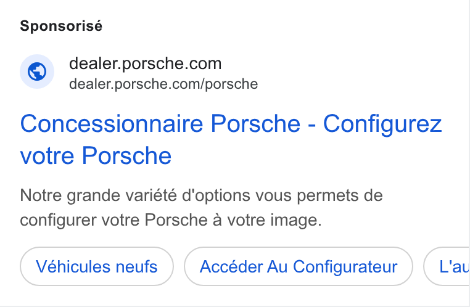This screenshot has height=307, width=470.
Task: Click the word Configurateur in the second chip
Action: [345, 266]
